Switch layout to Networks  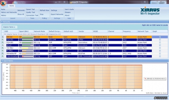coord(21,10)
